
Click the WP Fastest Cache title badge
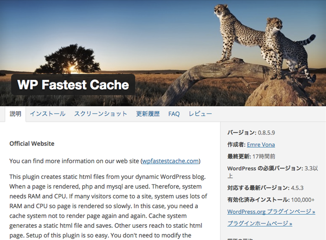click(x=73, y=85)
